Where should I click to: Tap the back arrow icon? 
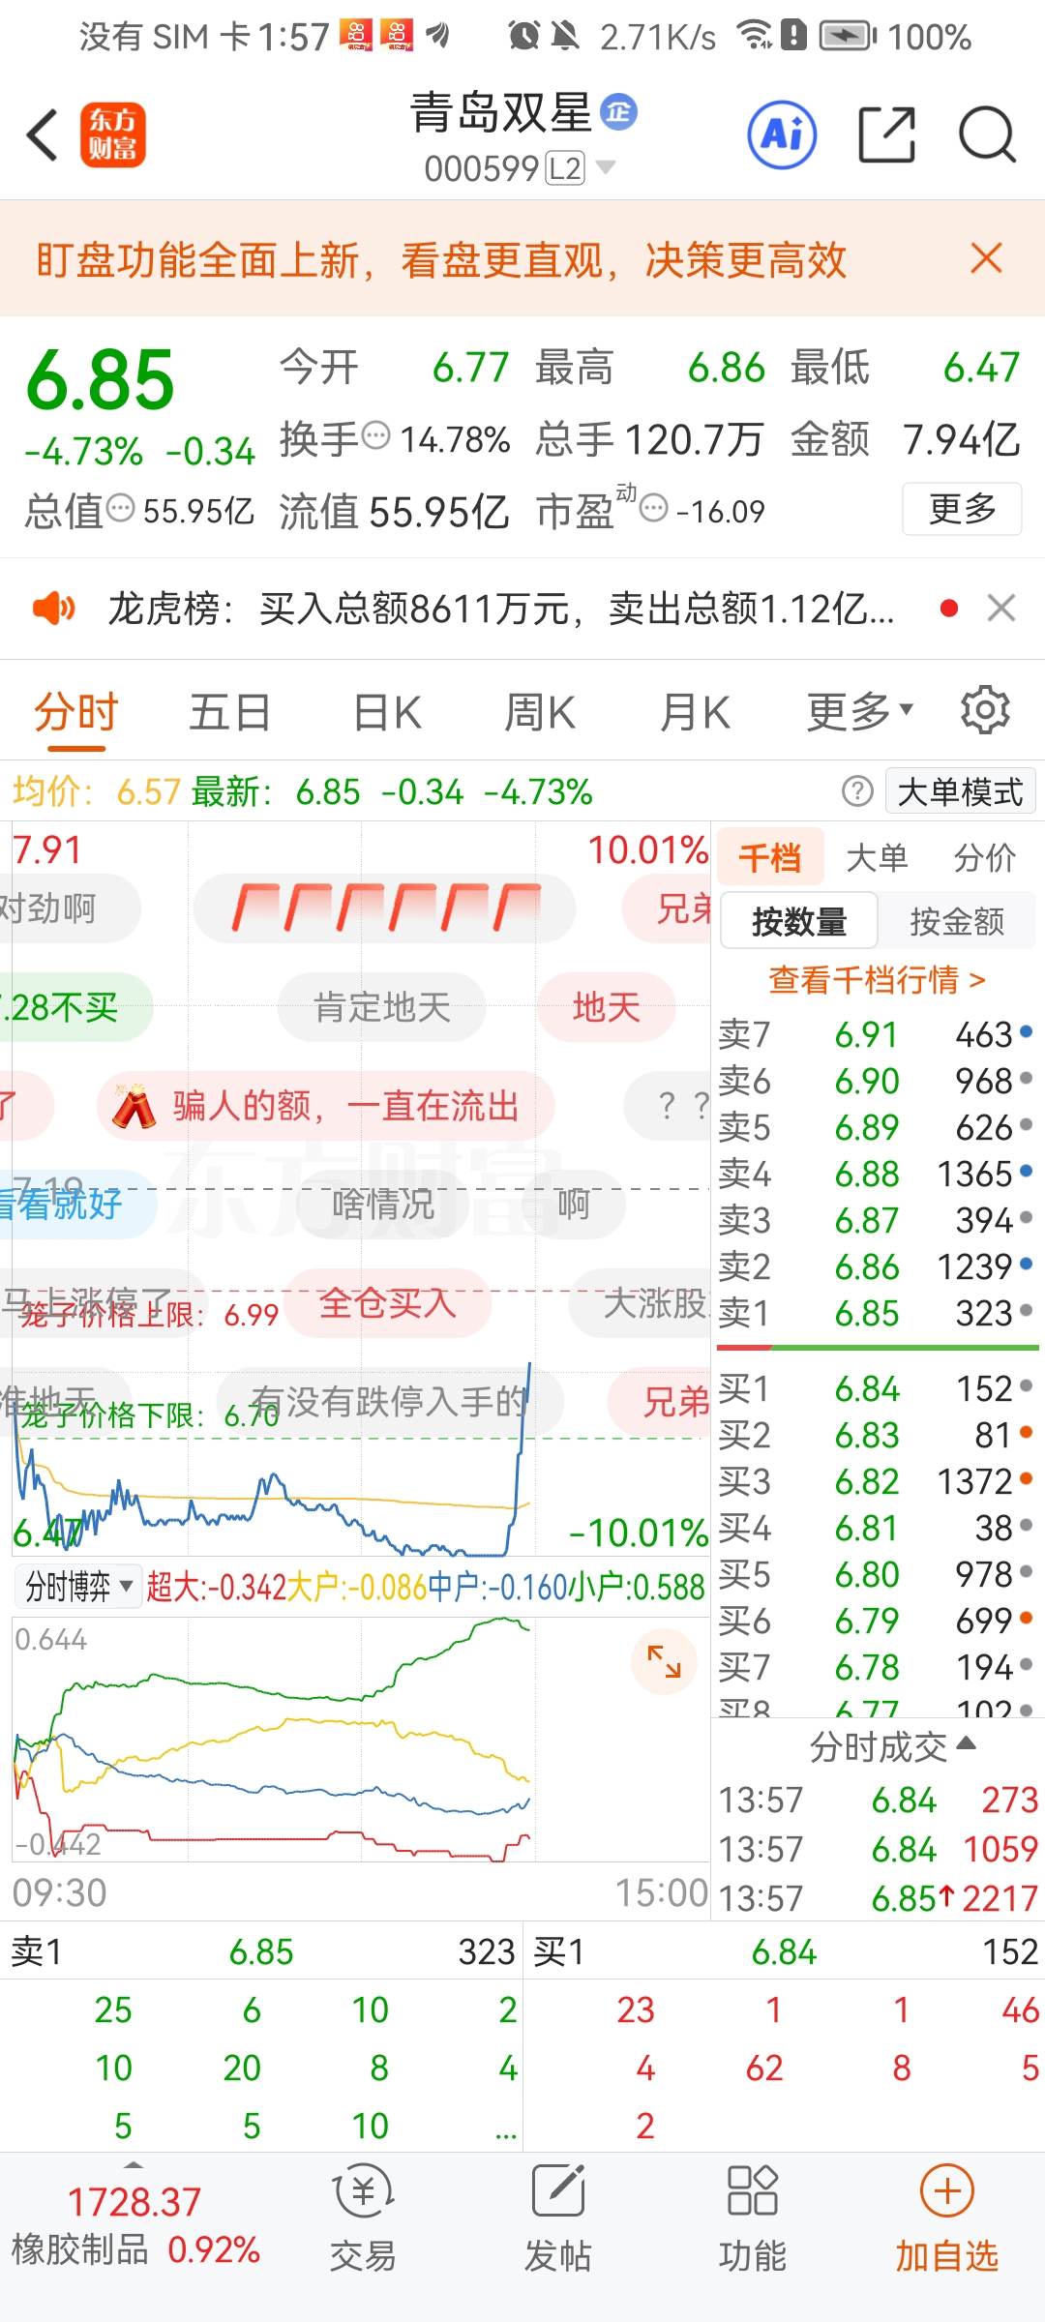[43, 134]
